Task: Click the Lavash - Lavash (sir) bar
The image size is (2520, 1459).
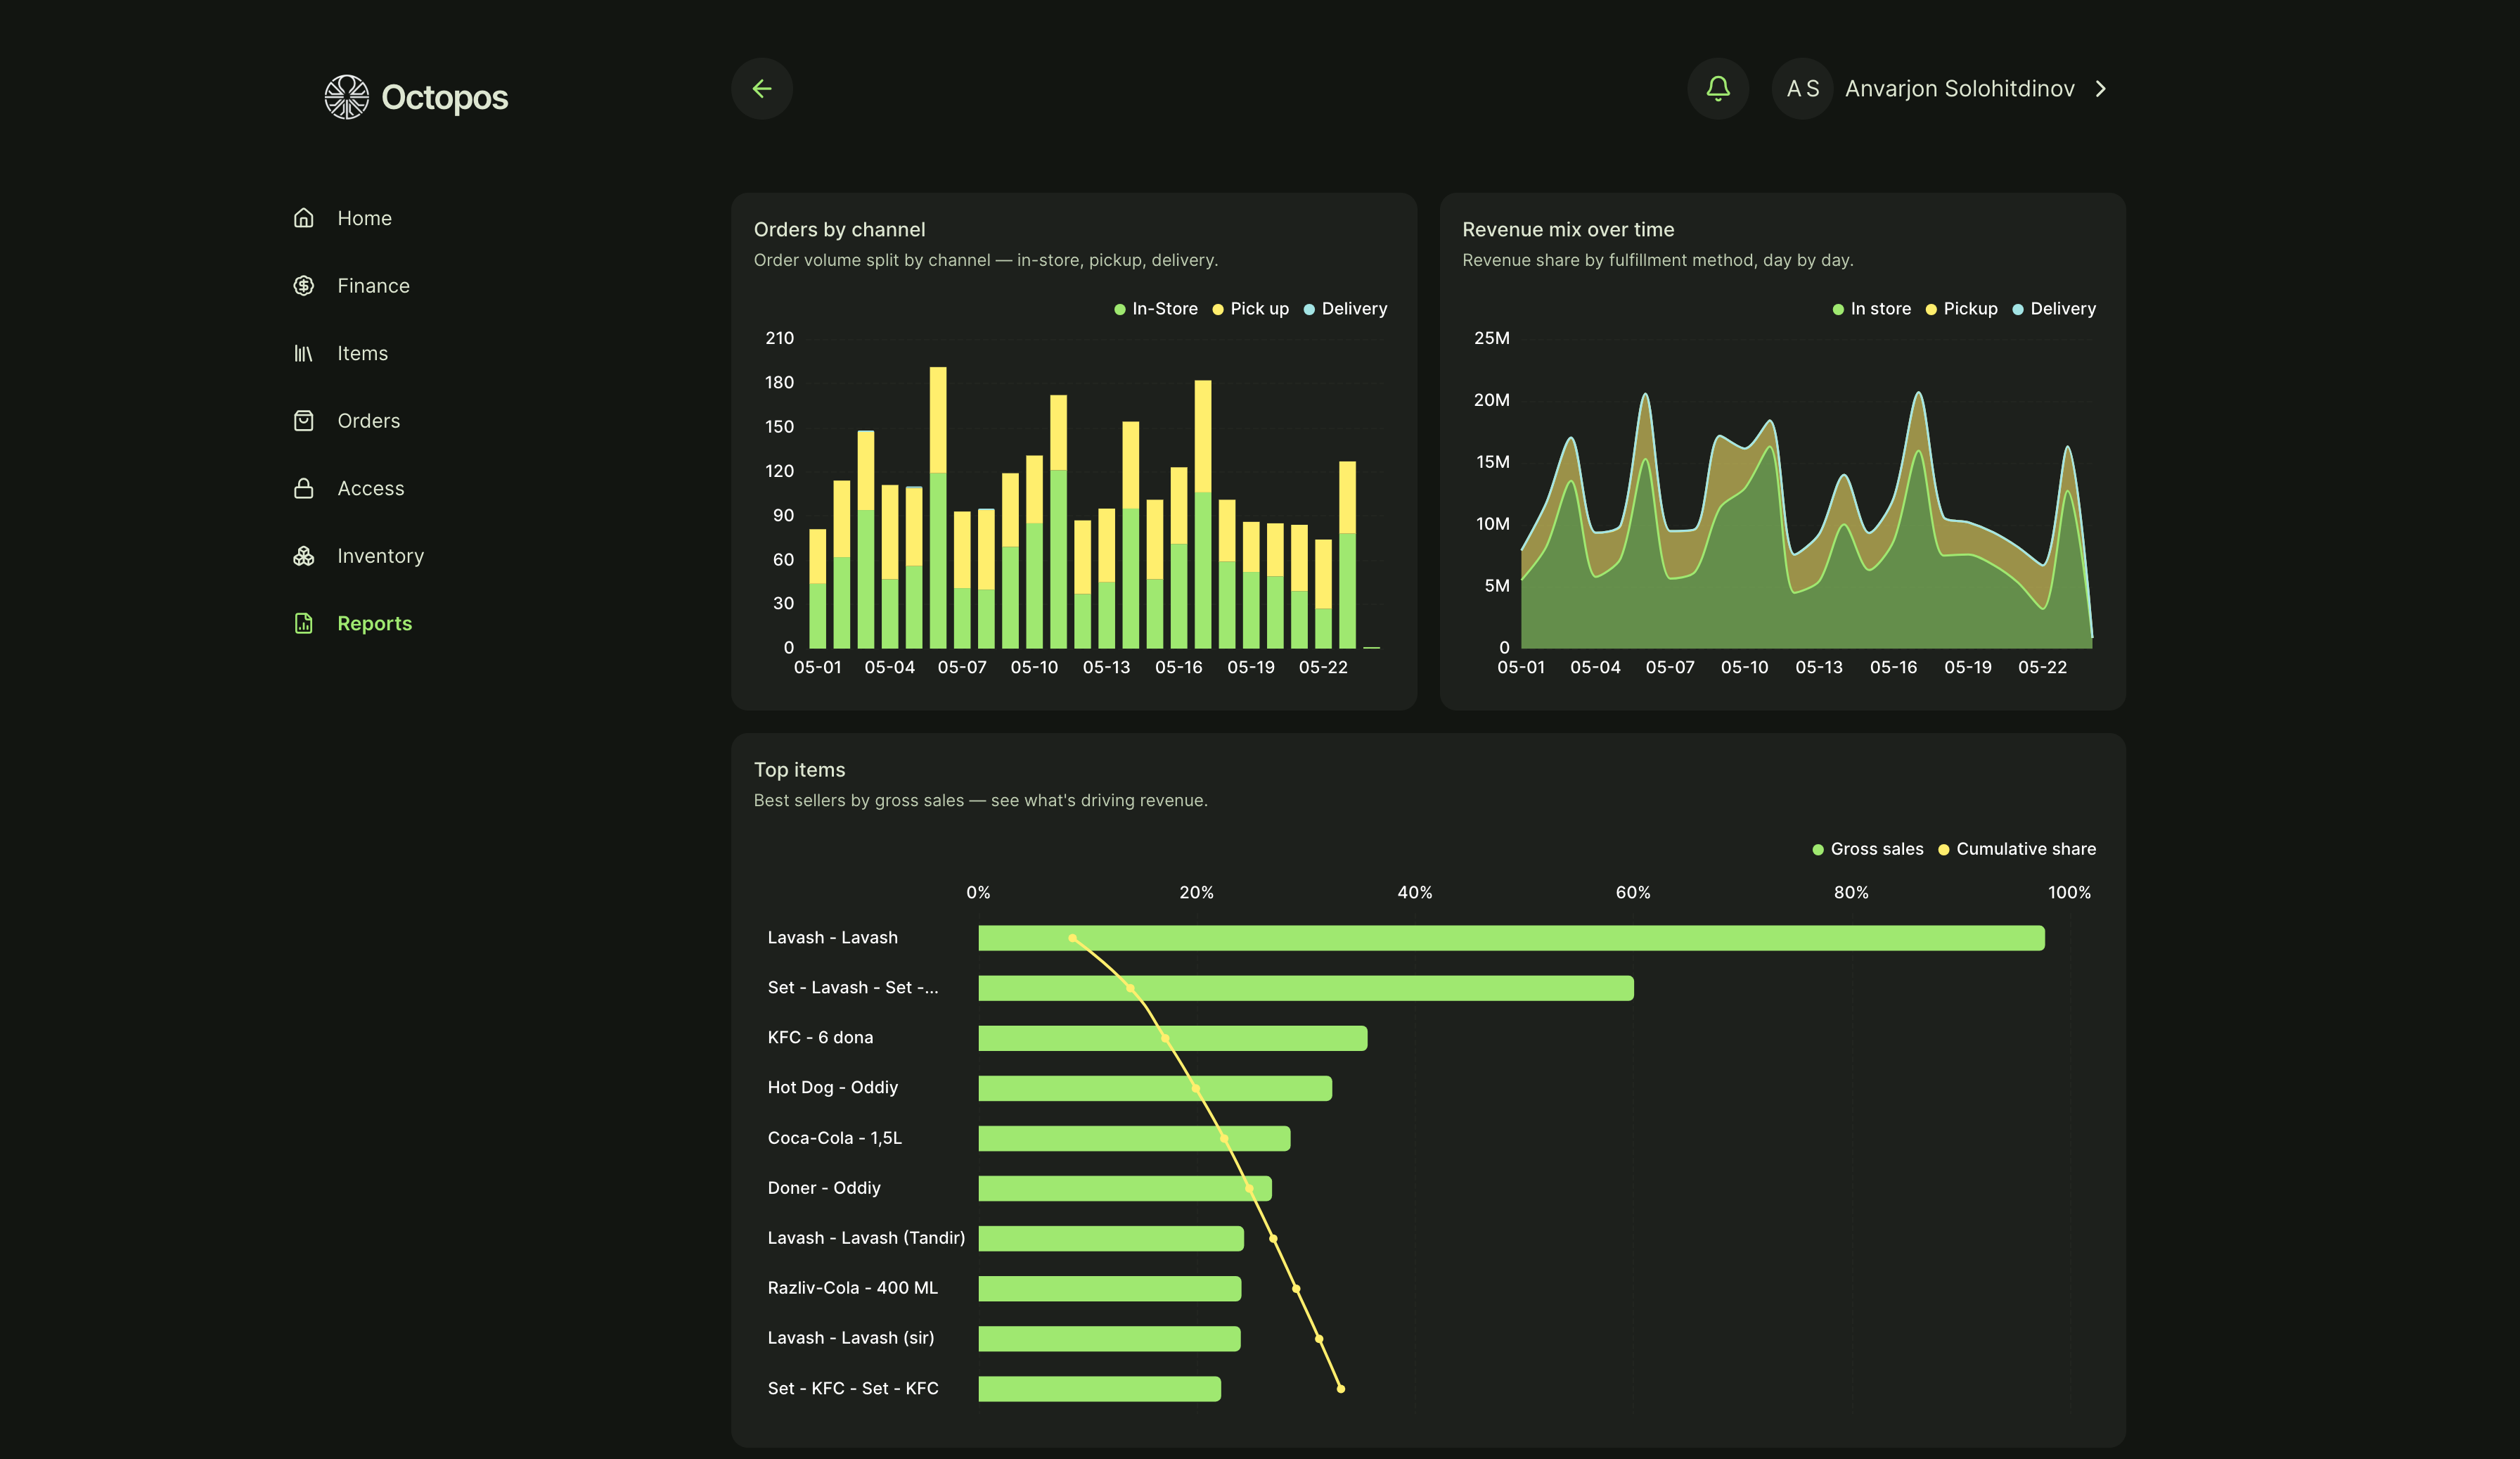Action: (1109, 1338)
